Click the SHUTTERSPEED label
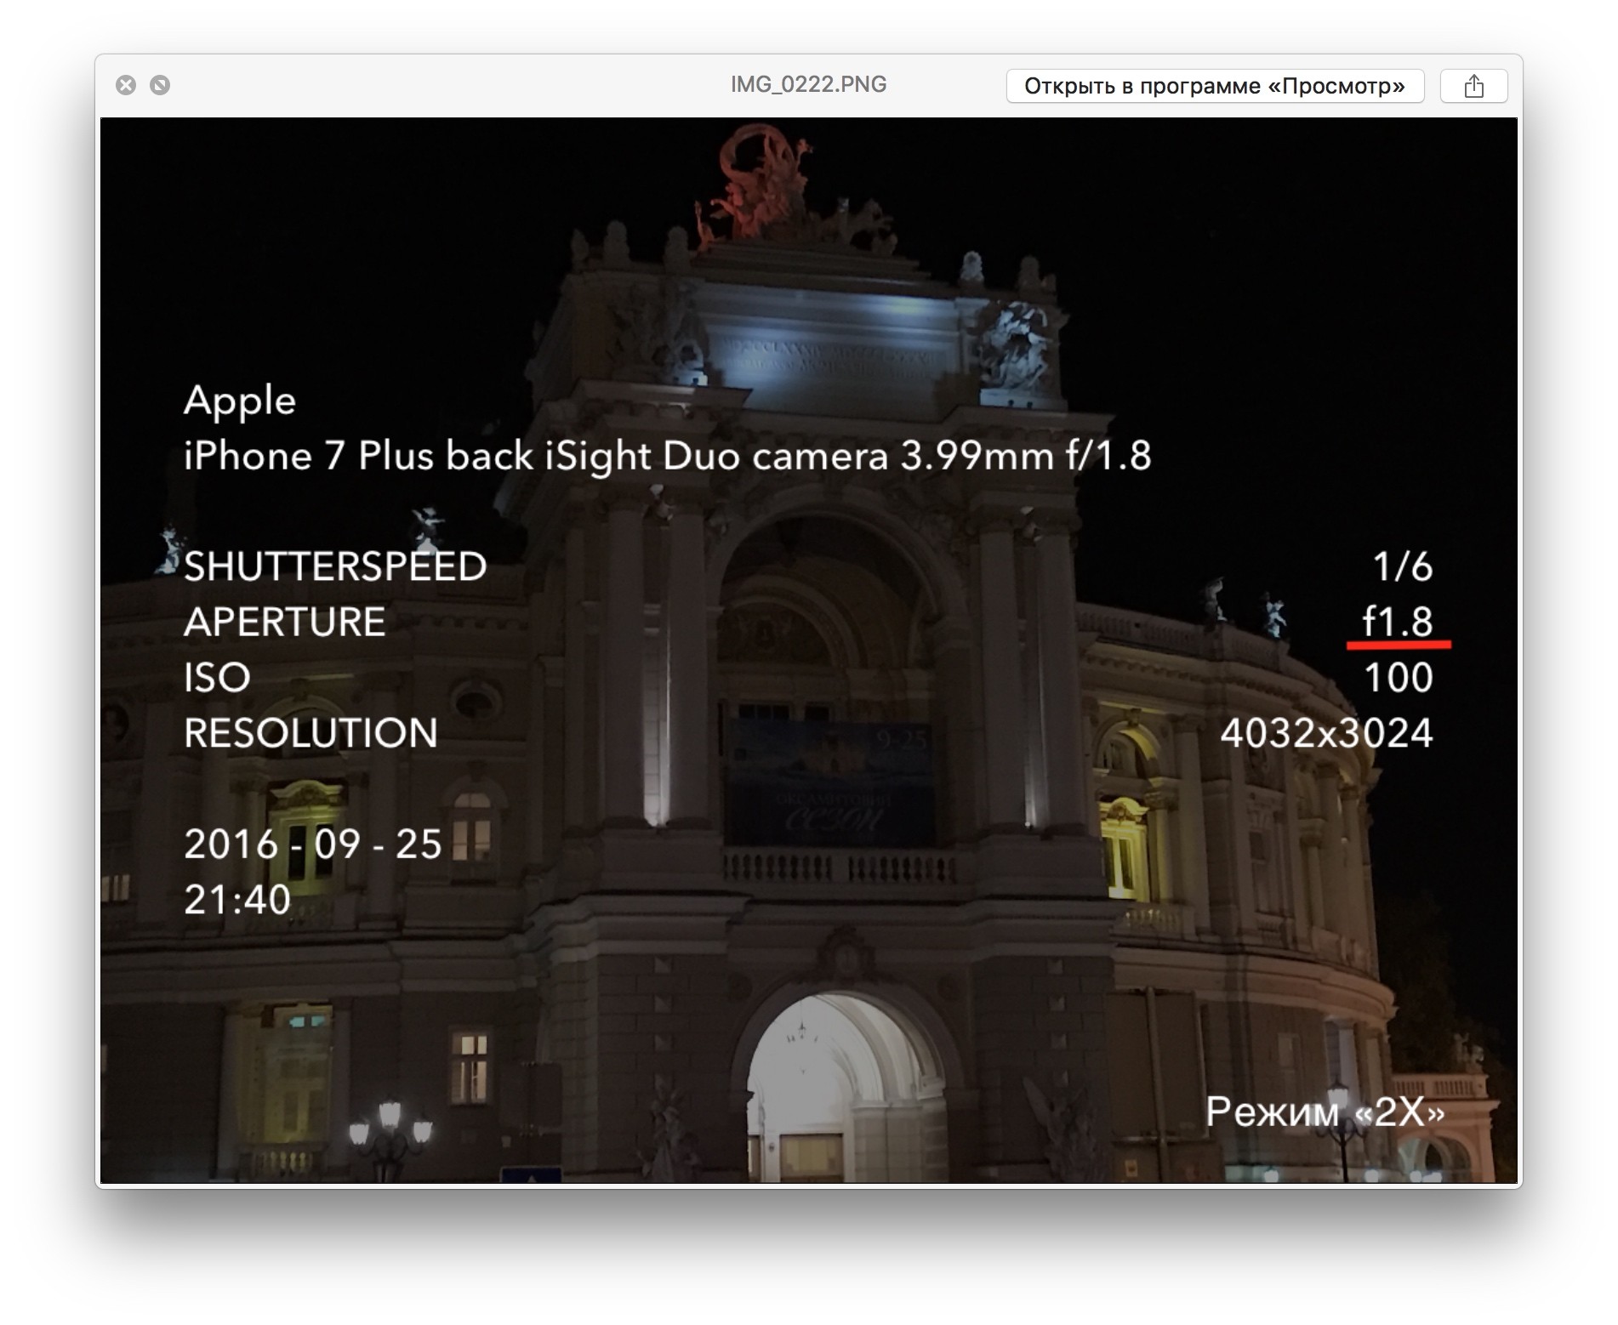The width and height of the screenshot is (1618, 1325). [x=335, y=566]
